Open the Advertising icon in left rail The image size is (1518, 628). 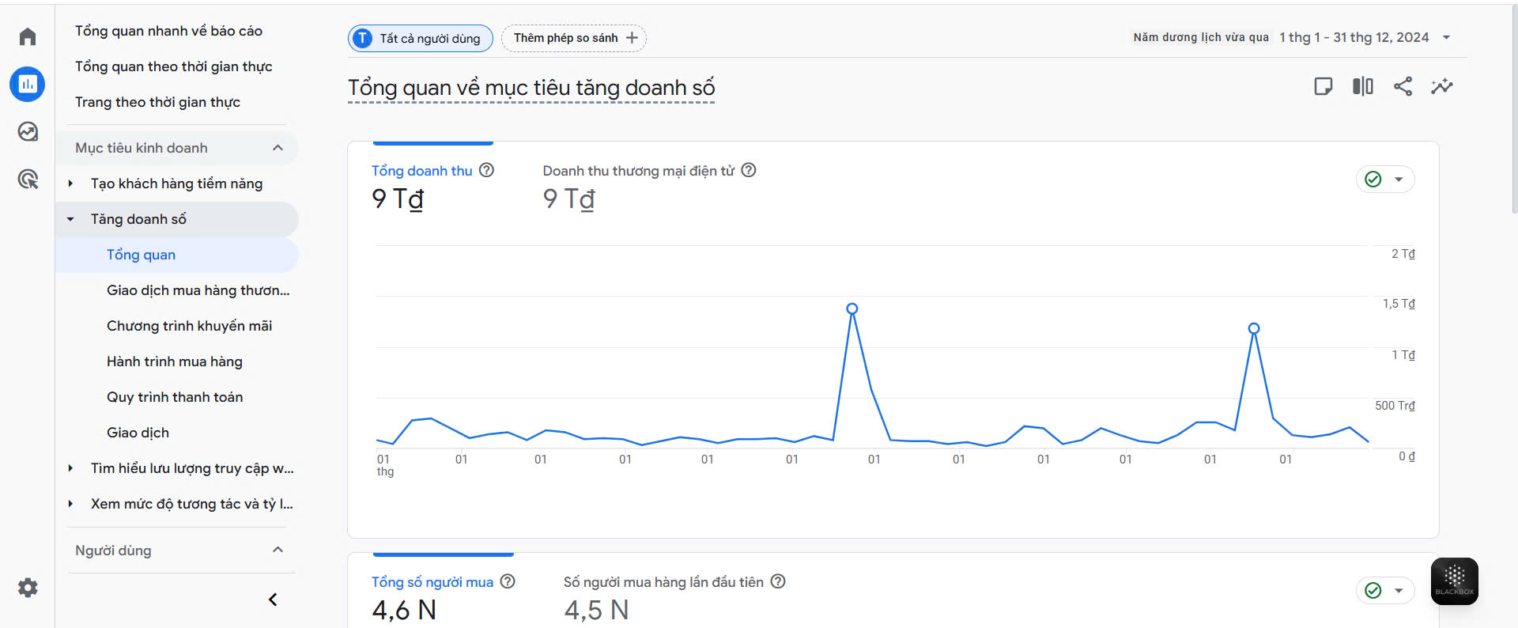pyautogui.click(x=28, y=180)
